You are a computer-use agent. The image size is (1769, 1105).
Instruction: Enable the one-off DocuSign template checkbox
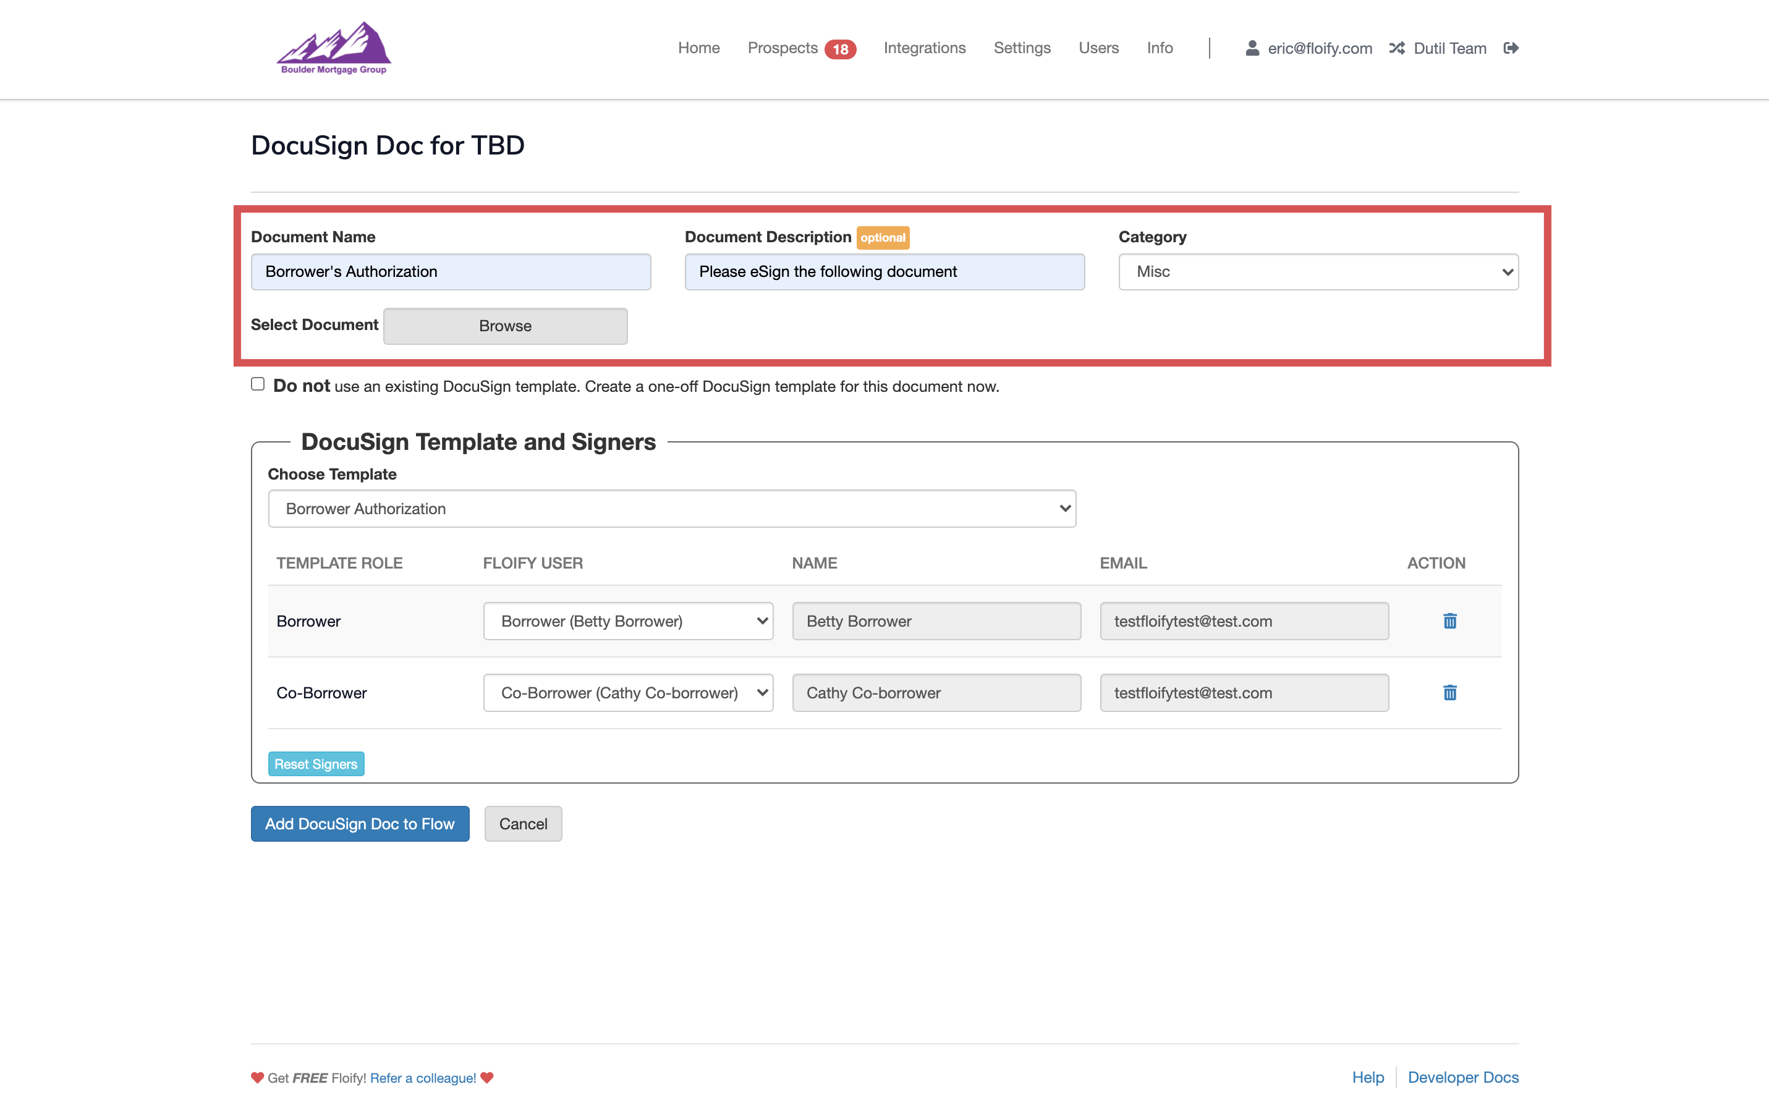pos(257,383)
